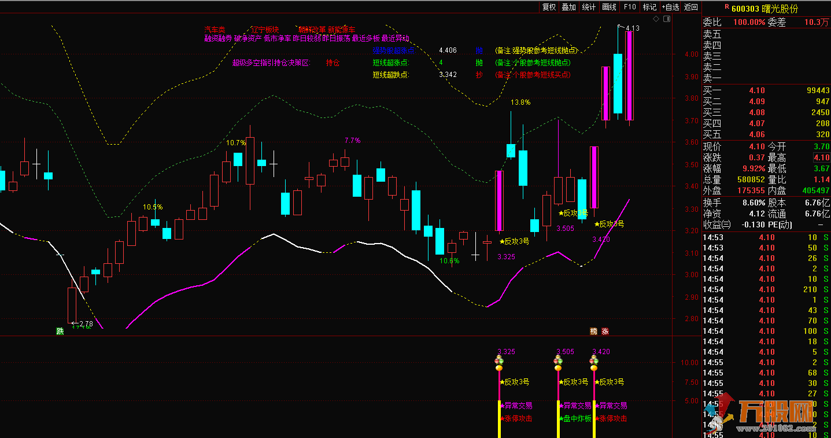The width and height of the screenshot is (831, 438).
Task: Click the 委比 100.00% value
Action: pos(749,23)
